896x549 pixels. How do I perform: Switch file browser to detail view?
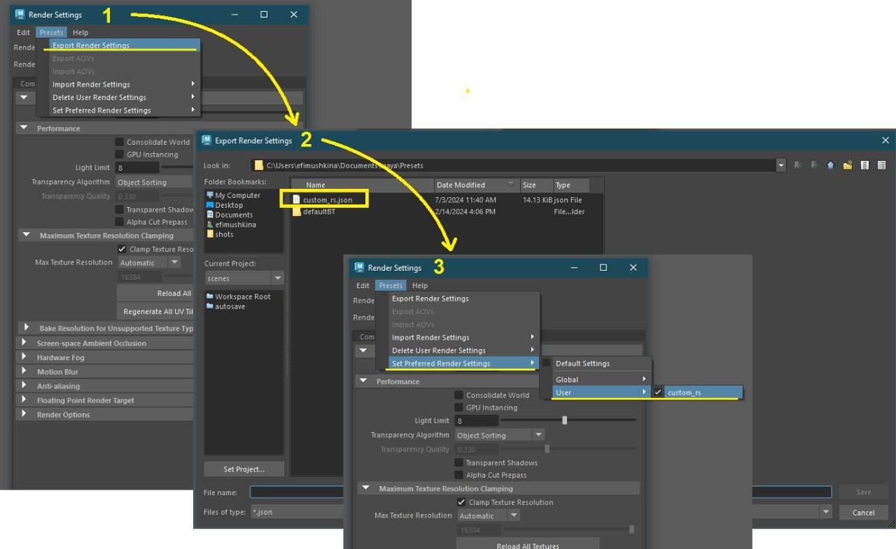tap(881, 165)
